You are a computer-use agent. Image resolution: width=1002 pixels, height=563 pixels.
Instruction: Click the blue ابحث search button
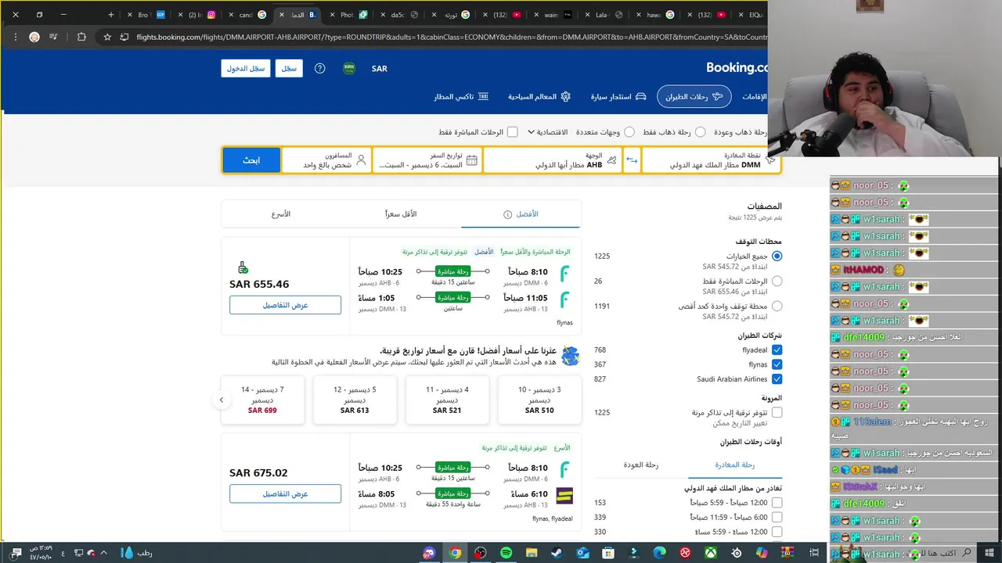point(251,160)
